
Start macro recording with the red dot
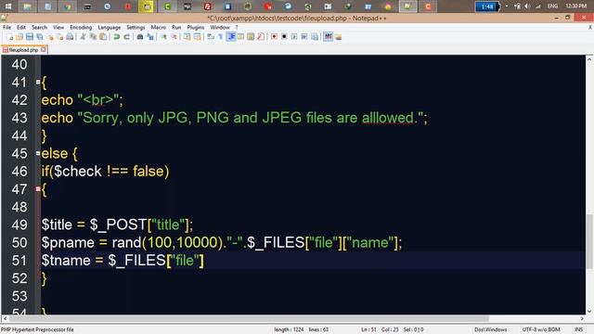pos(274,37)
